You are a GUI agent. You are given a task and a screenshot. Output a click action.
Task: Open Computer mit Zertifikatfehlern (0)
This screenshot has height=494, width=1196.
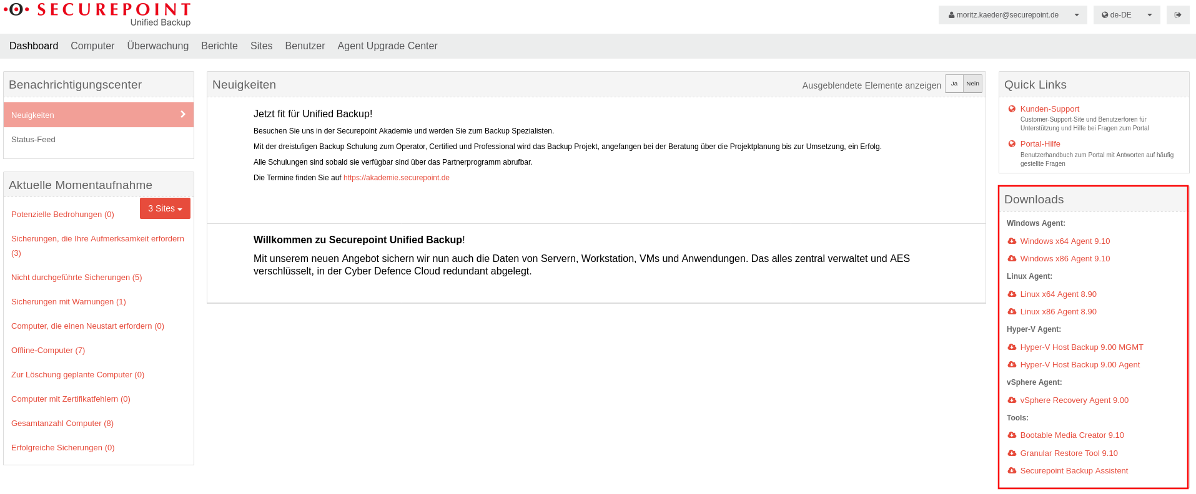pos(71,399)
